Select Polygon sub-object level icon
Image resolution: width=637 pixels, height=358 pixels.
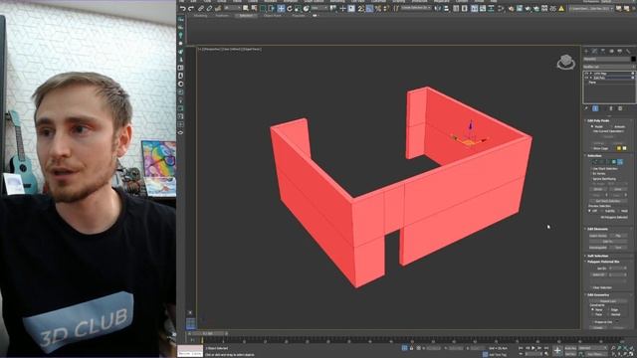point(614,161)
